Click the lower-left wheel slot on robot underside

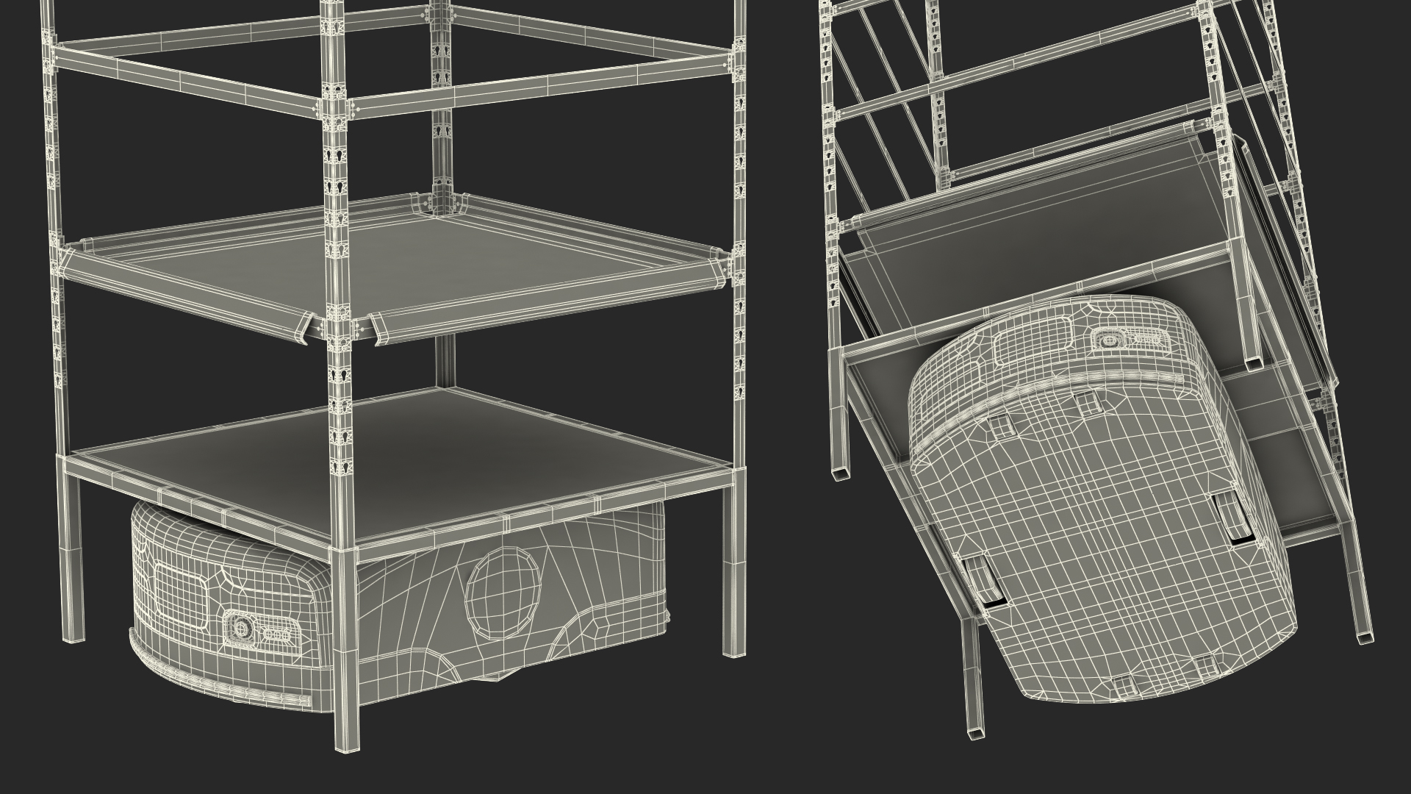pos(983,582)
